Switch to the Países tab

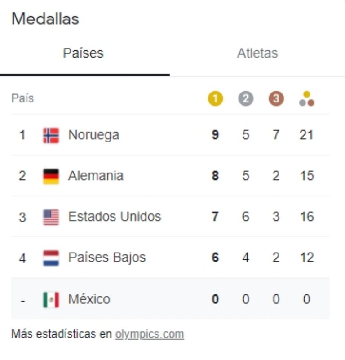pos(83,53)
